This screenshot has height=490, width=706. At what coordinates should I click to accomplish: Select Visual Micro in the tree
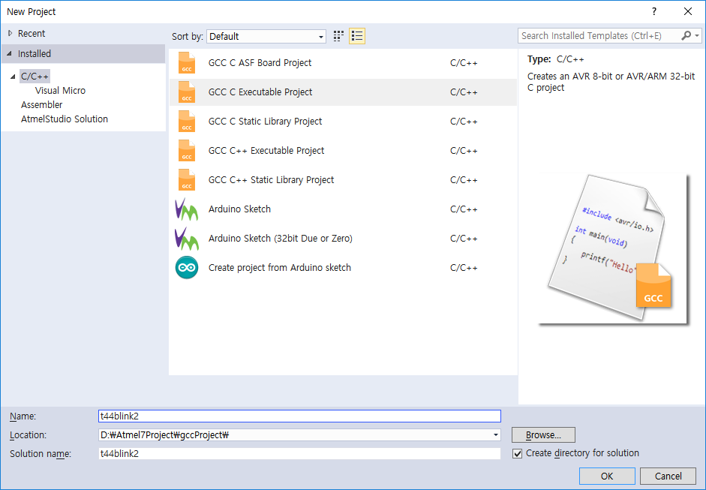click(60, 91)
